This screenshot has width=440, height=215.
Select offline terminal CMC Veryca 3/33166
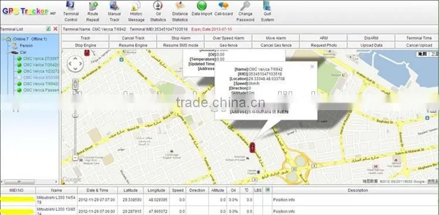(41, 77)
